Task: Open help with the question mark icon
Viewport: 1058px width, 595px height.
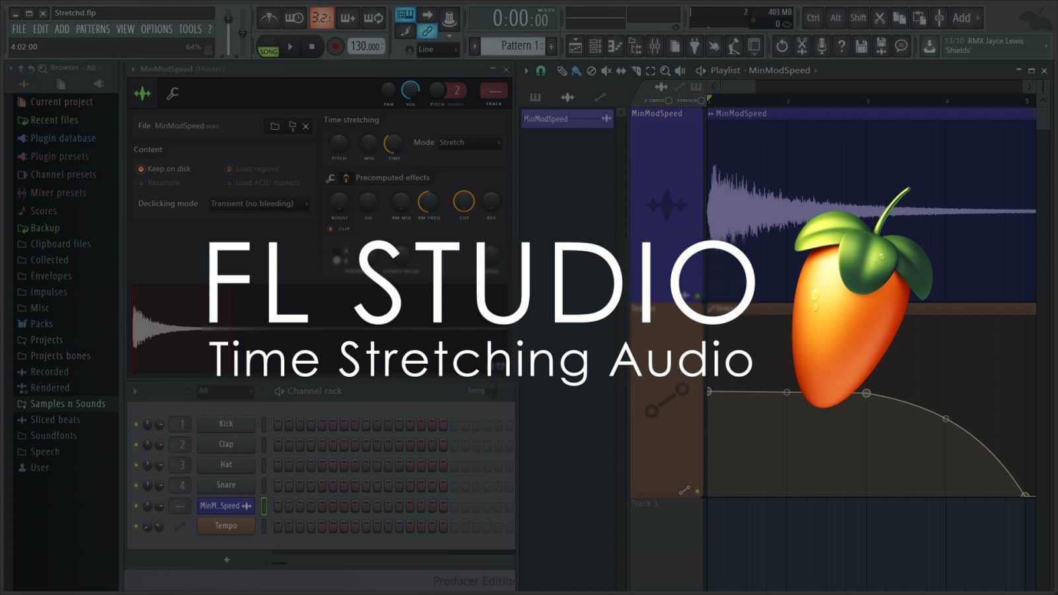Action: click(841, 46)
